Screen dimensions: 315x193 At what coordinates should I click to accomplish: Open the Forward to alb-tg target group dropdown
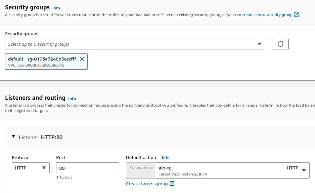coord(233,170)
